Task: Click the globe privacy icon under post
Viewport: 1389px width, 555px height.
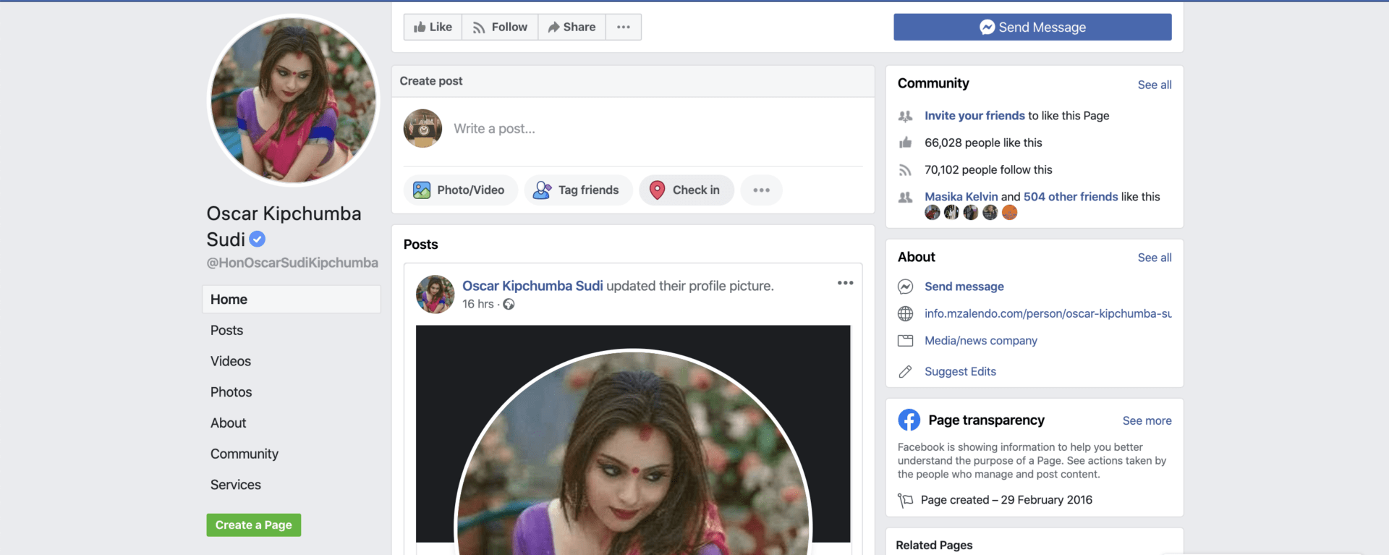Action: (509, 305)
